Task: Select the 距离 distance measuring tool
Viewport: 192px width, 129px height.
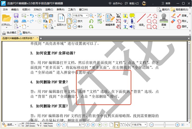Action: coord(183,16)
